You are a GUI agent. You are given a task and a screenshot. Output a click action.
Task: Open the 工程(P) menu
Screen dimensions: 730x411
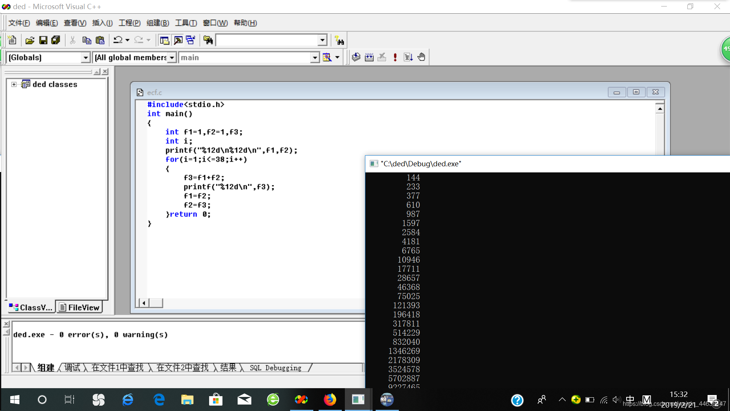coord(130,23)
